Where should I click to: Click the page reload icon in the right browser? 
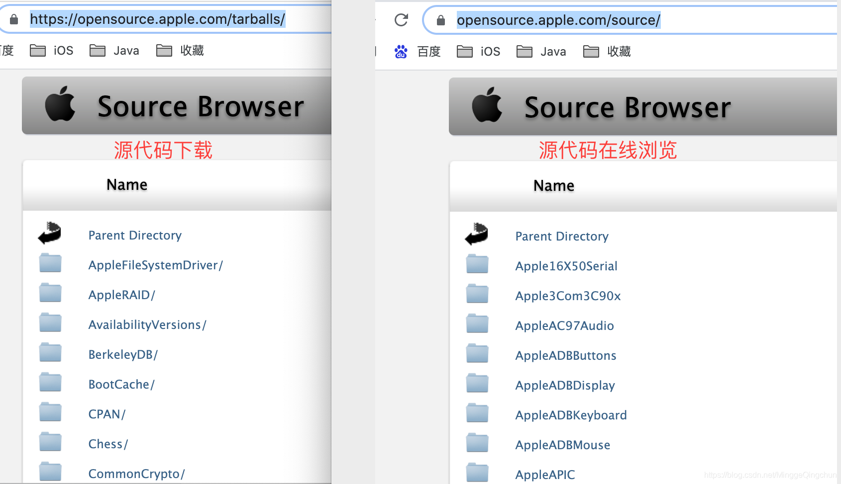[x=401, y=19]
